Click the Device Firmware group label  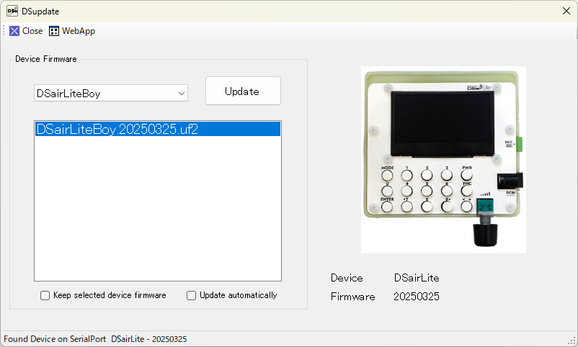[x=46, y=59]
